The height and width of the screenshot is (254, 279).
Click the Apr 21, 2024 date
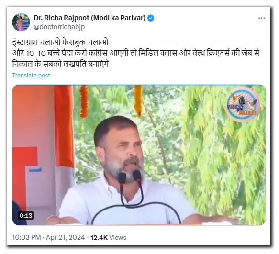[65, 237]
